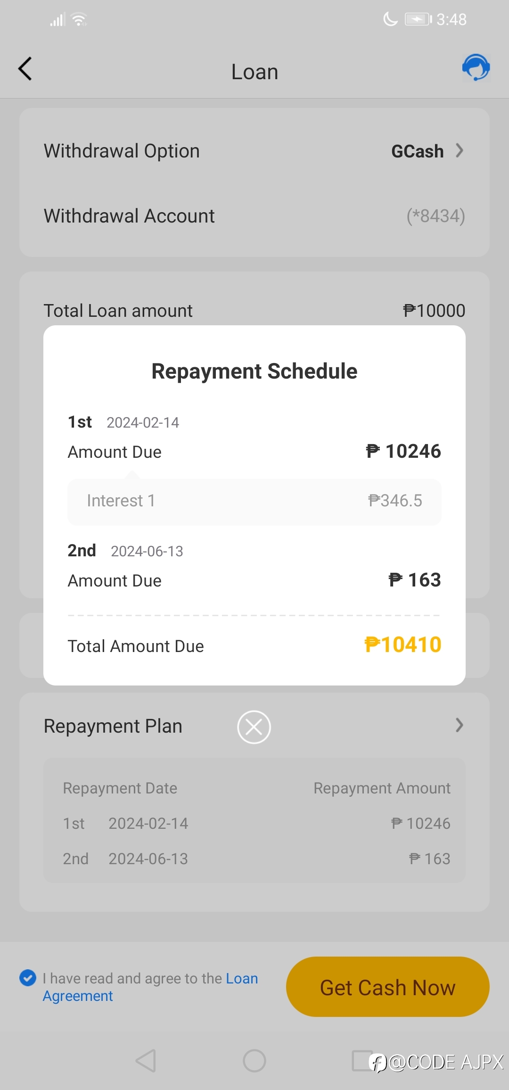Image resolution: width=509 pixels, height=1090 pixels.
Task: Tap the Android home circle button
Action: coord(254,1061)
